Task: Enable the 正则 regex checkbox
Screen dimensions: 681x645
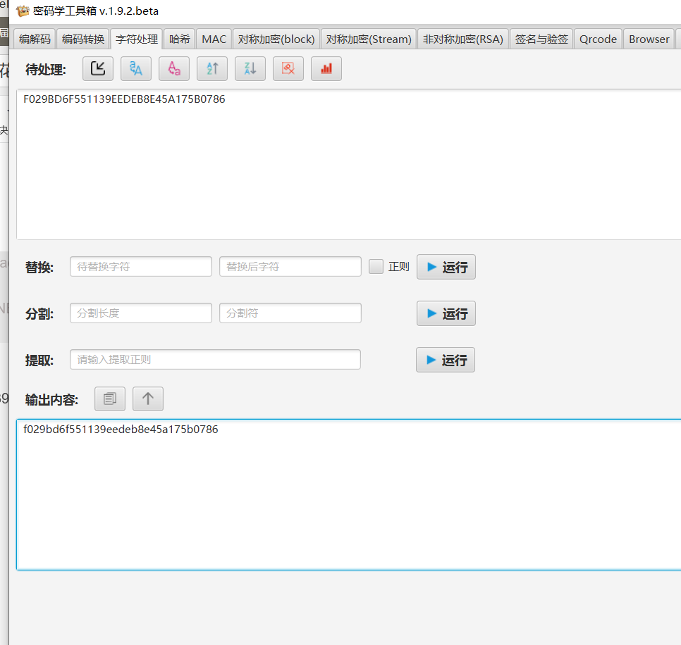Action: 376,266
